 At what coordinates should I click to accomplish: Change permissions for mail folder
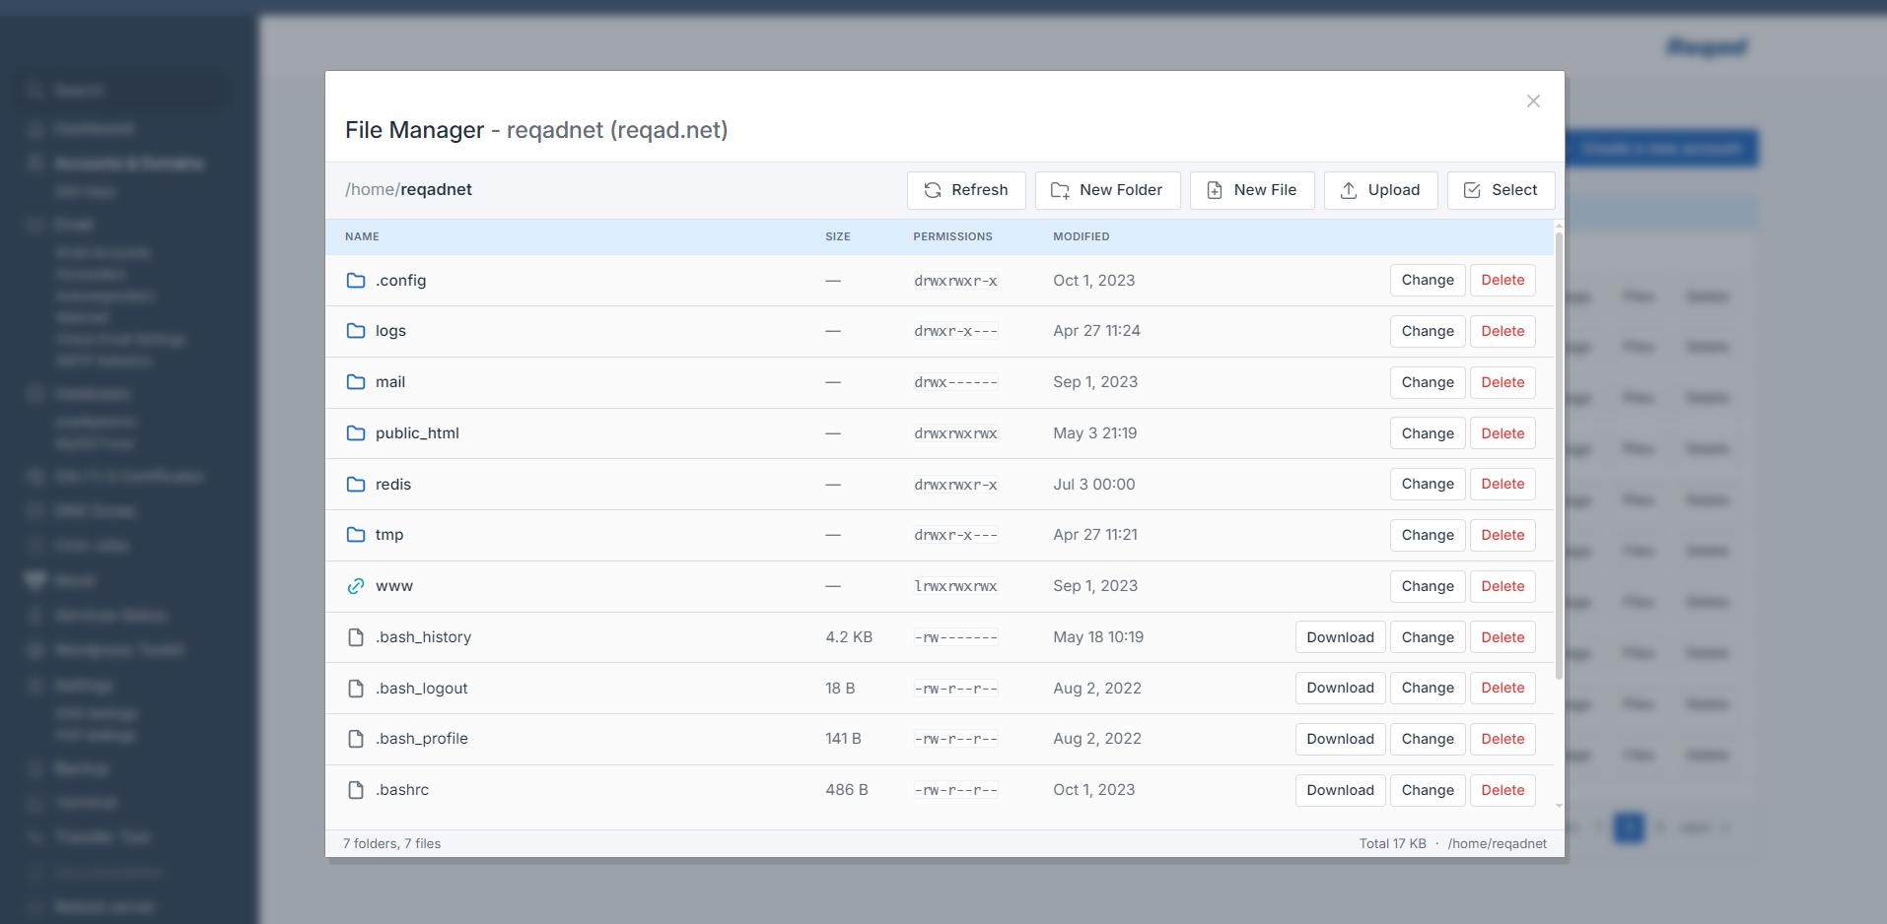click(1428, 382)
